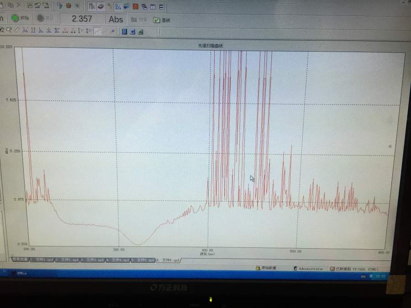411x308 pixels.
Task: Click the orange-red square icon in top toolbar
Action: click(136, 7)
